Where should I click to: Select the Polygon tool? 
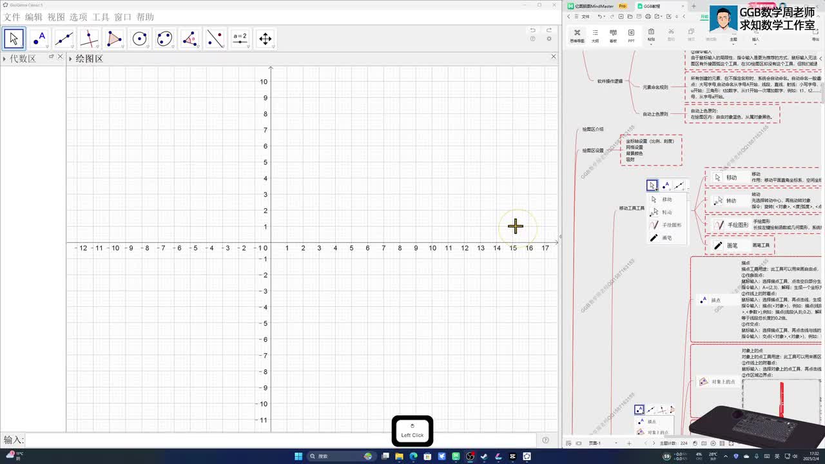[x=114, y=39]
